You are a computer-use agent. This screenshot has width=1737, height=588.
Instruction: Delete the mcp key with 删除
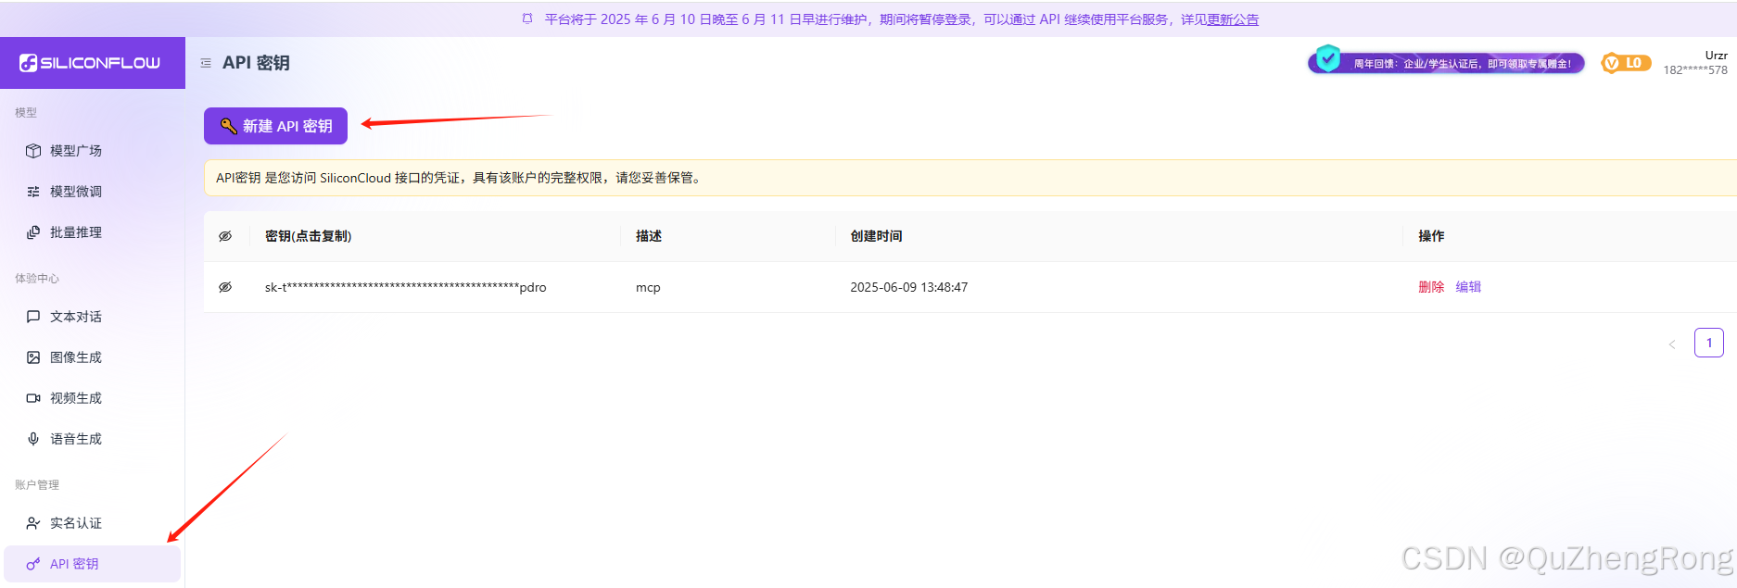click(x=1431, y=287)
